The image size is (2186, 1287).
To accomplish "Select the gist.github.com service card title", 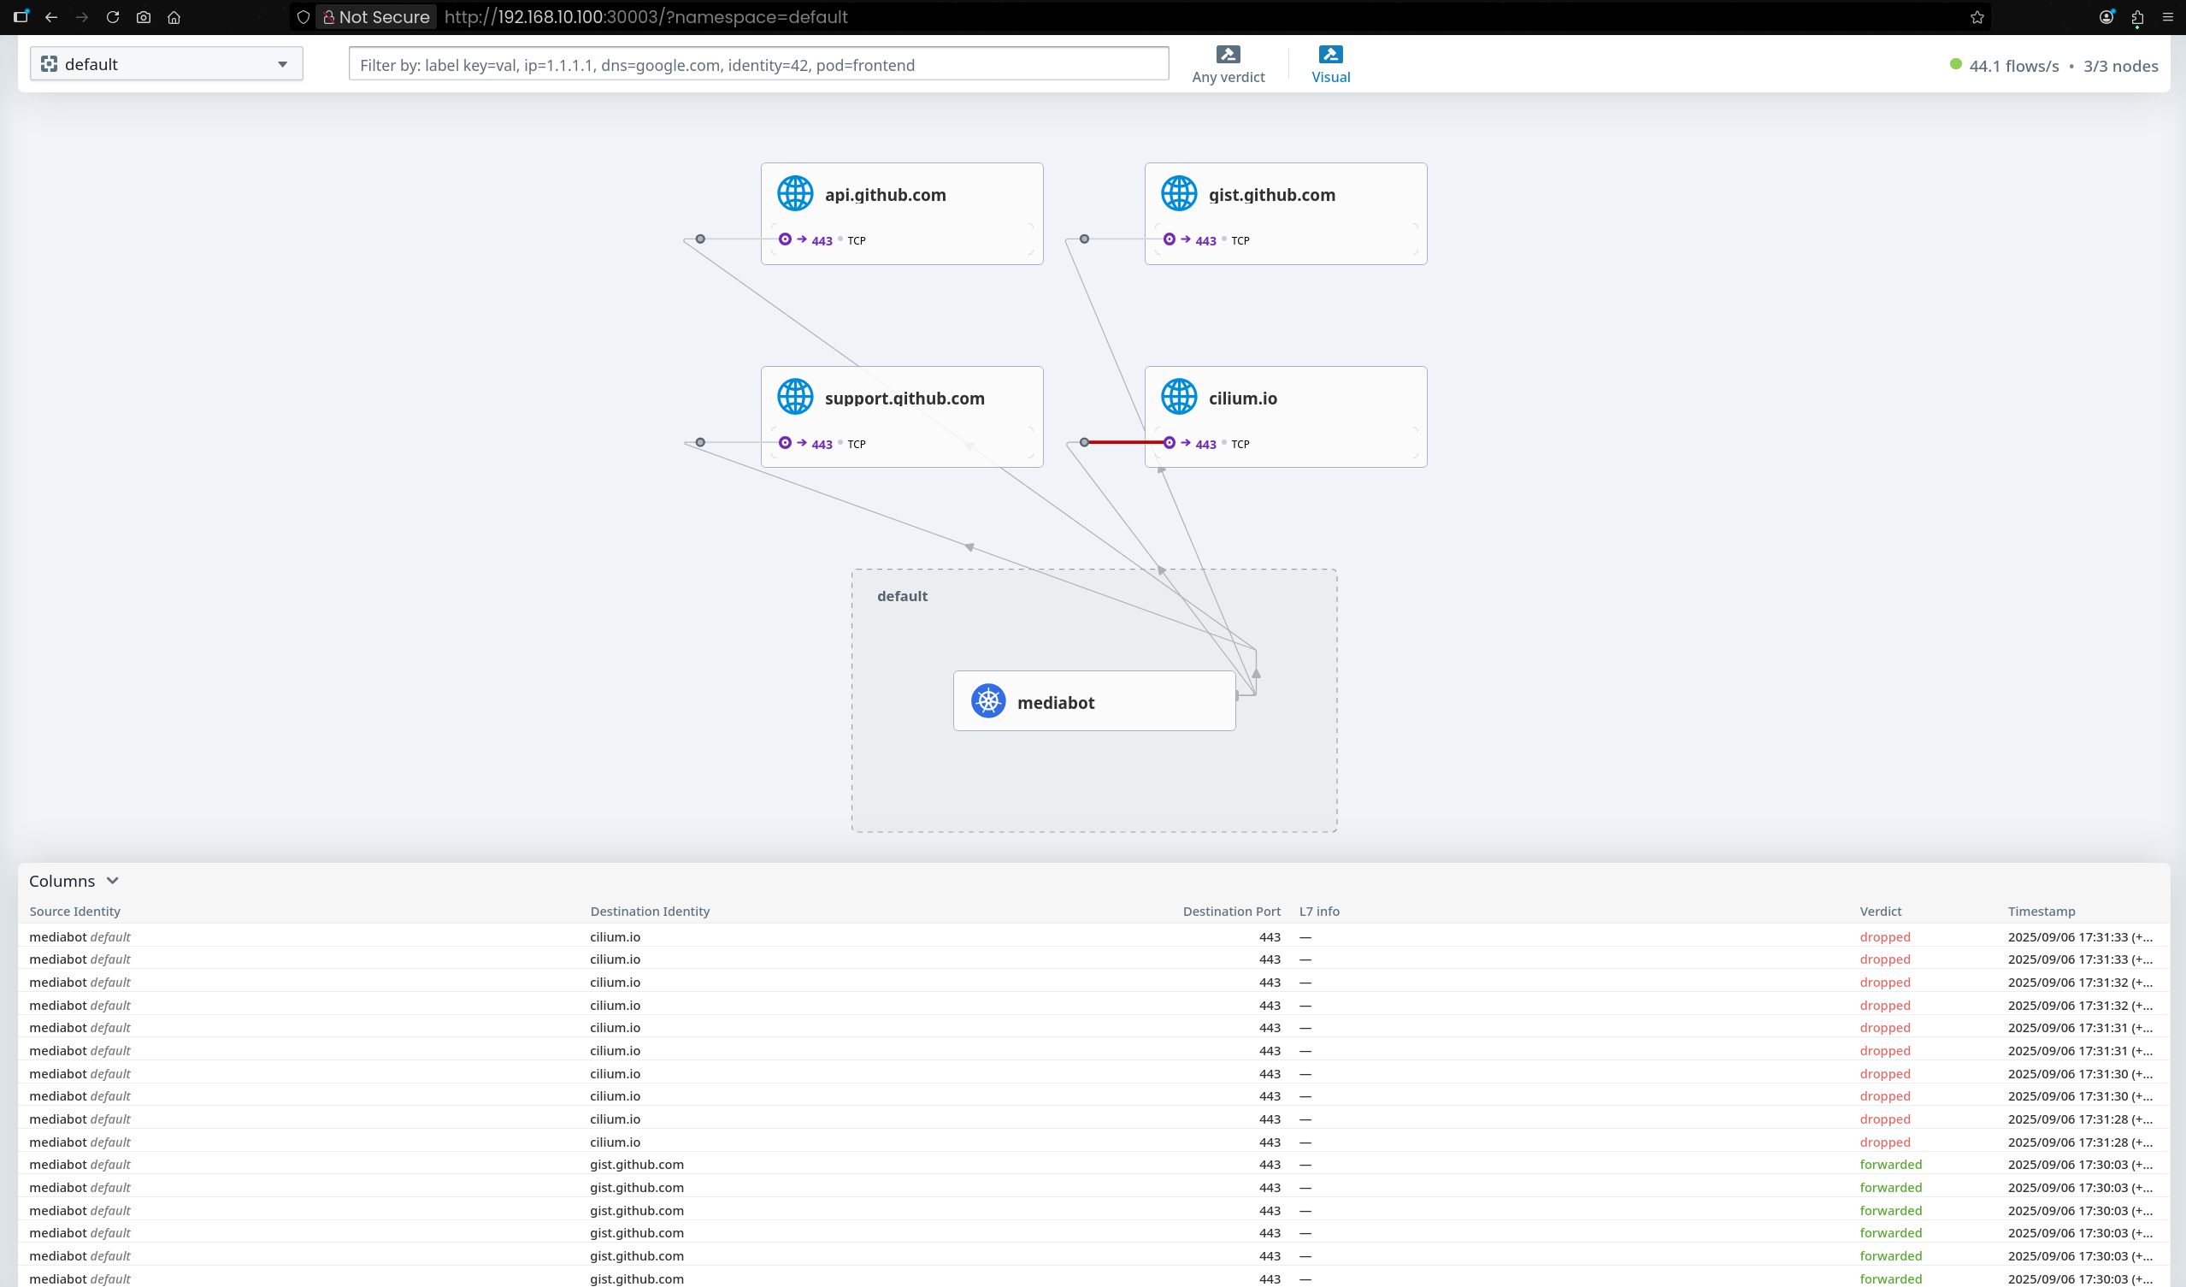I will 1271,195.
